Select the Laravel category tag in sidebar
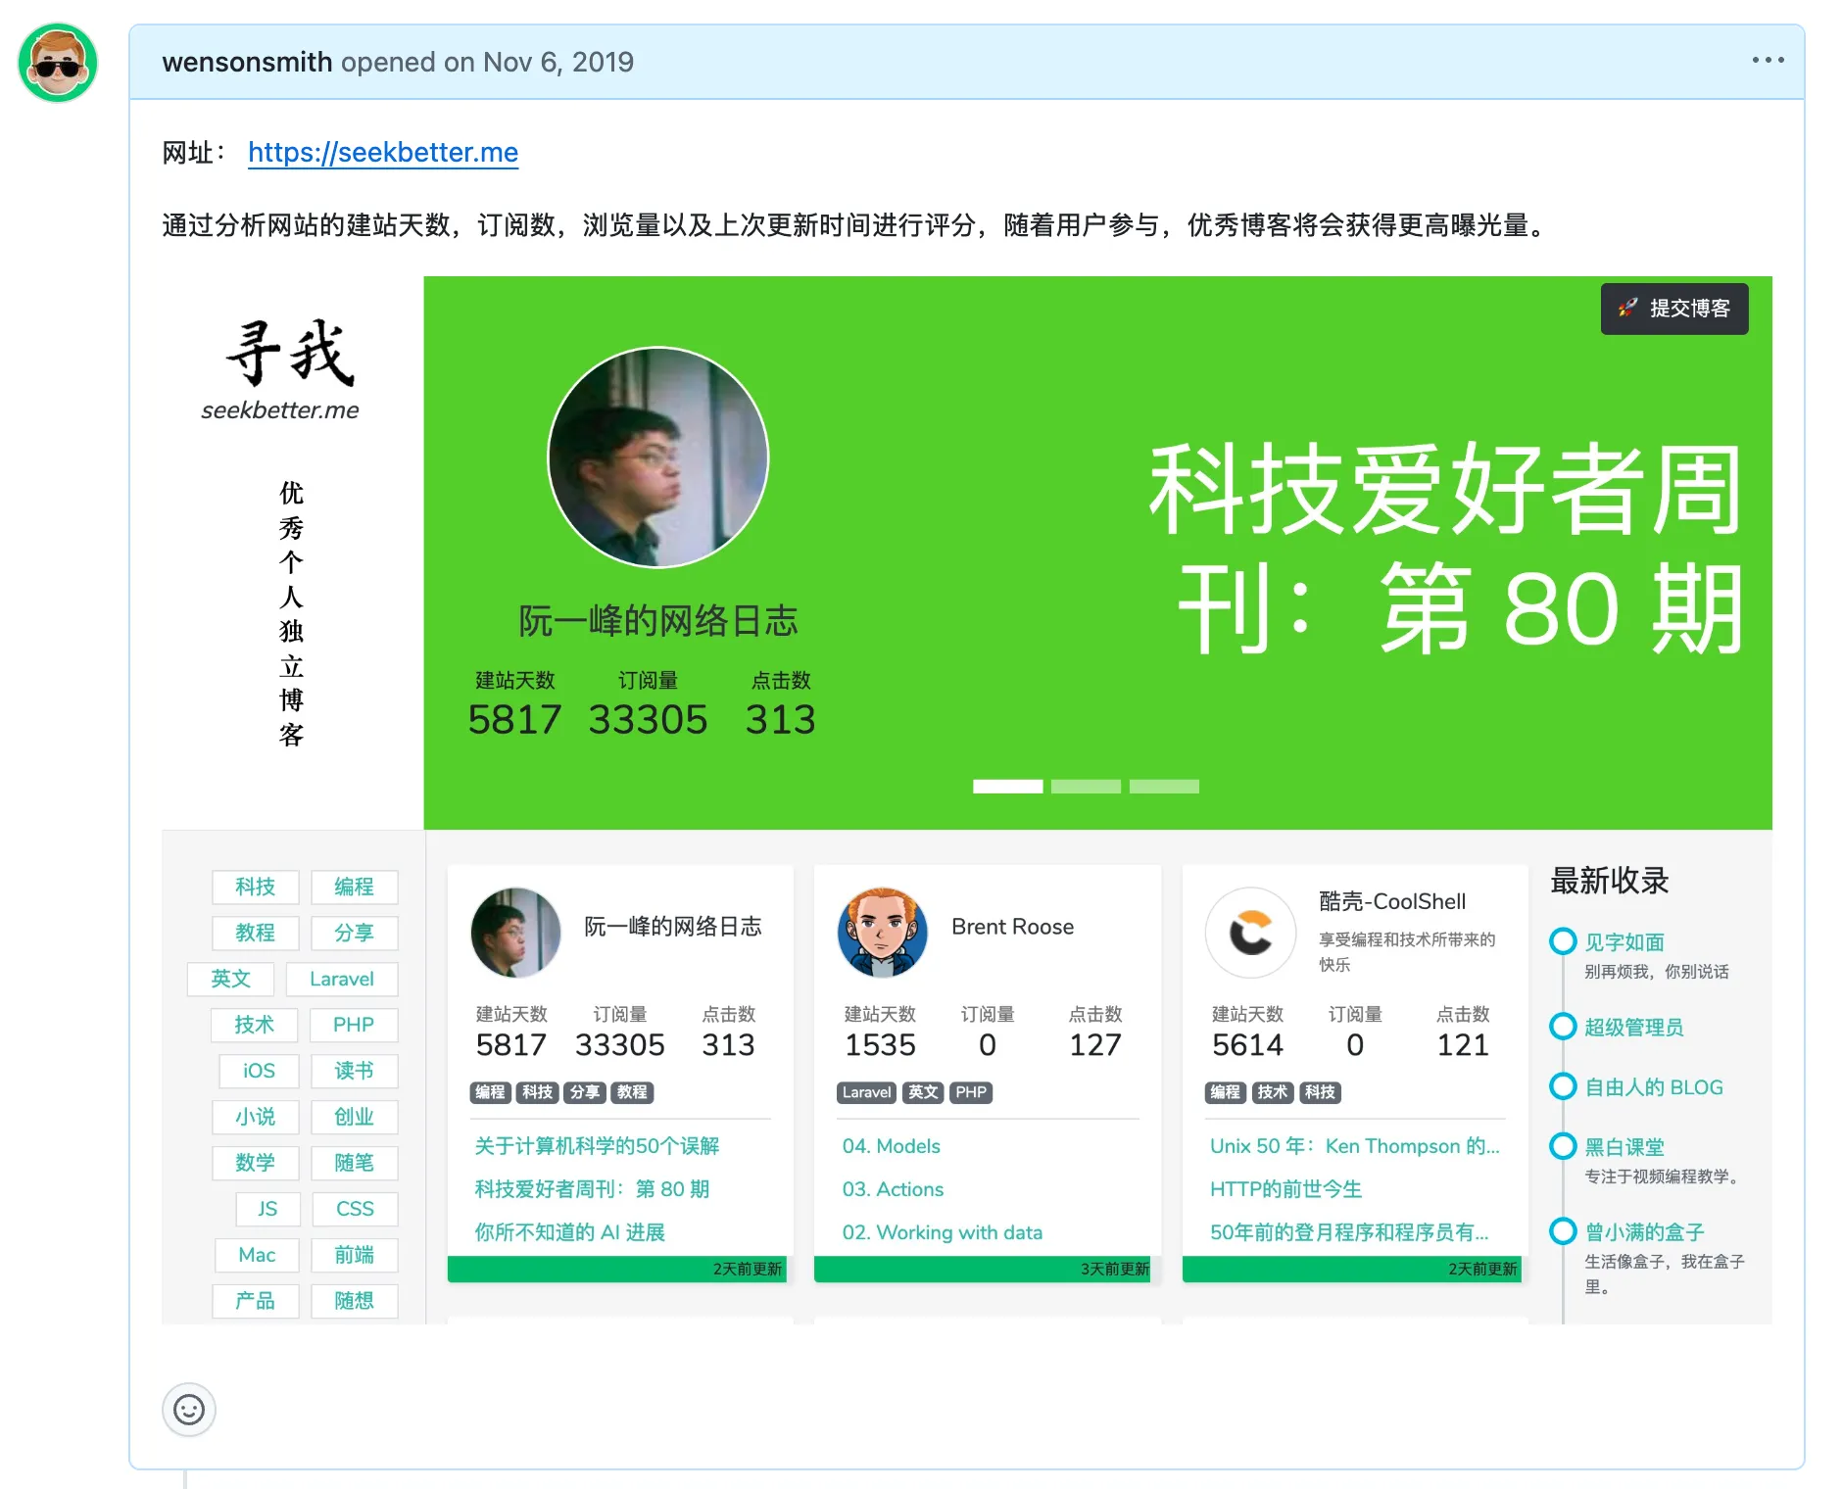1842x1489 pixels. click(x=342, y=979)
